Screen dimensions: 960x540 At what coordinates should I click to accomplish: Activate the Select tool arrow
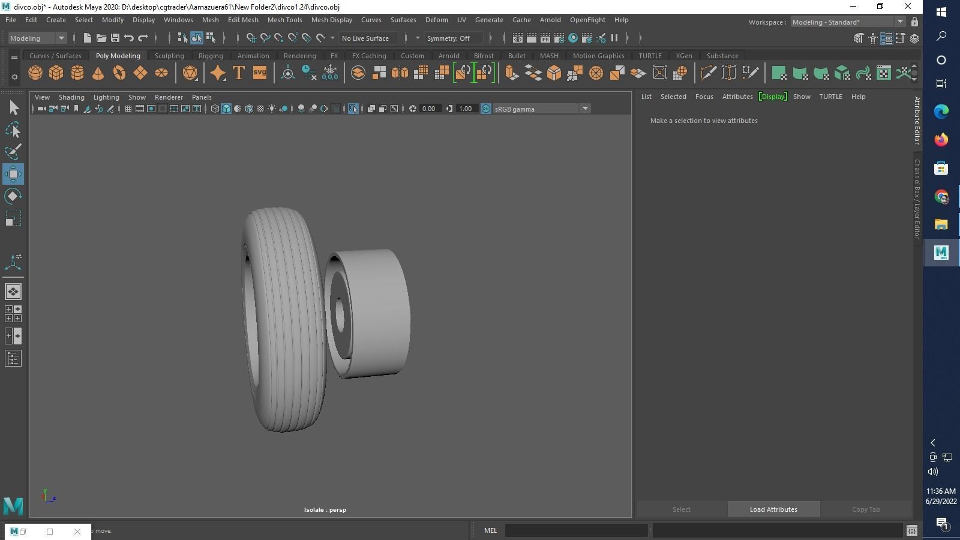13,108
